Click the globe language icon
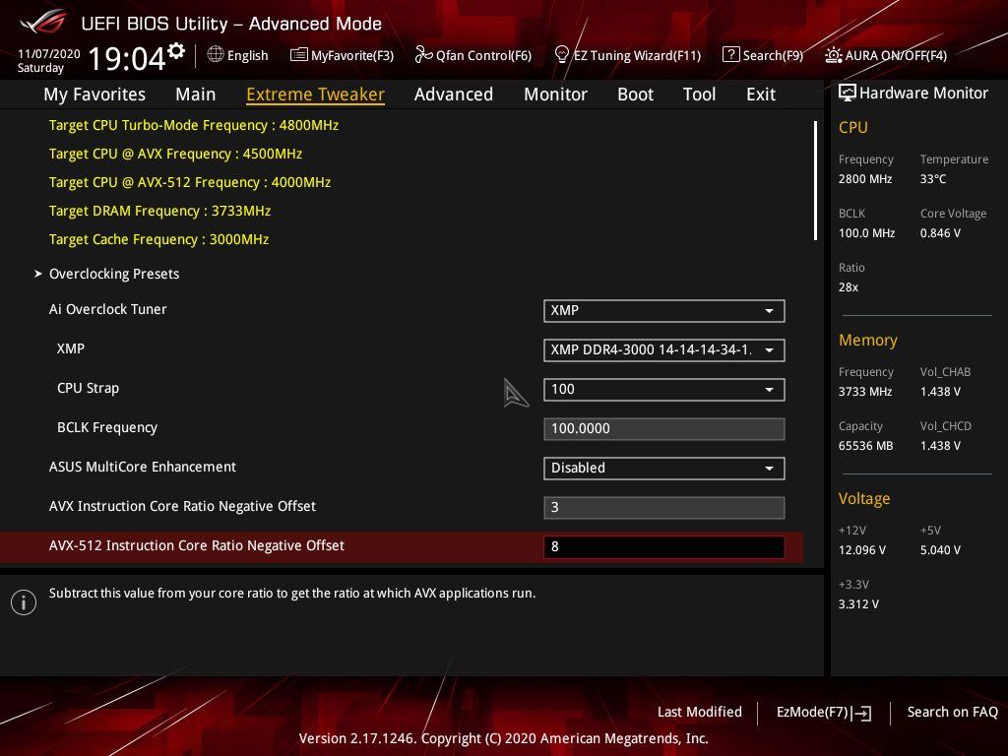Viewport: 1008px width, 756px height. point(216,55)
